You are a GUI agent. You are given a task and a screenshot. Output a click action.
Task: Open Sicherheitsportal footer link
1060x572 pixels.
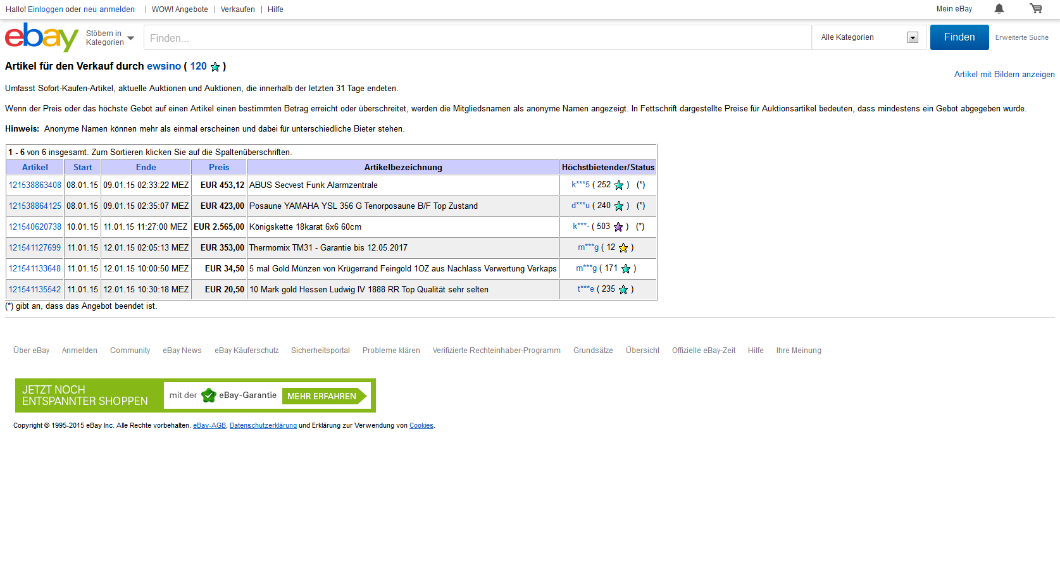click(x=320, y=351)
